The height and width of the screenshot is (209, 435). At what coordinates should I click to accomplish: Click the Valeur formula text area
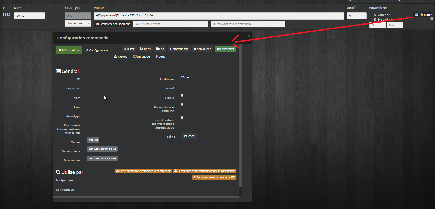pyautogui.click(x=219, y=16)
